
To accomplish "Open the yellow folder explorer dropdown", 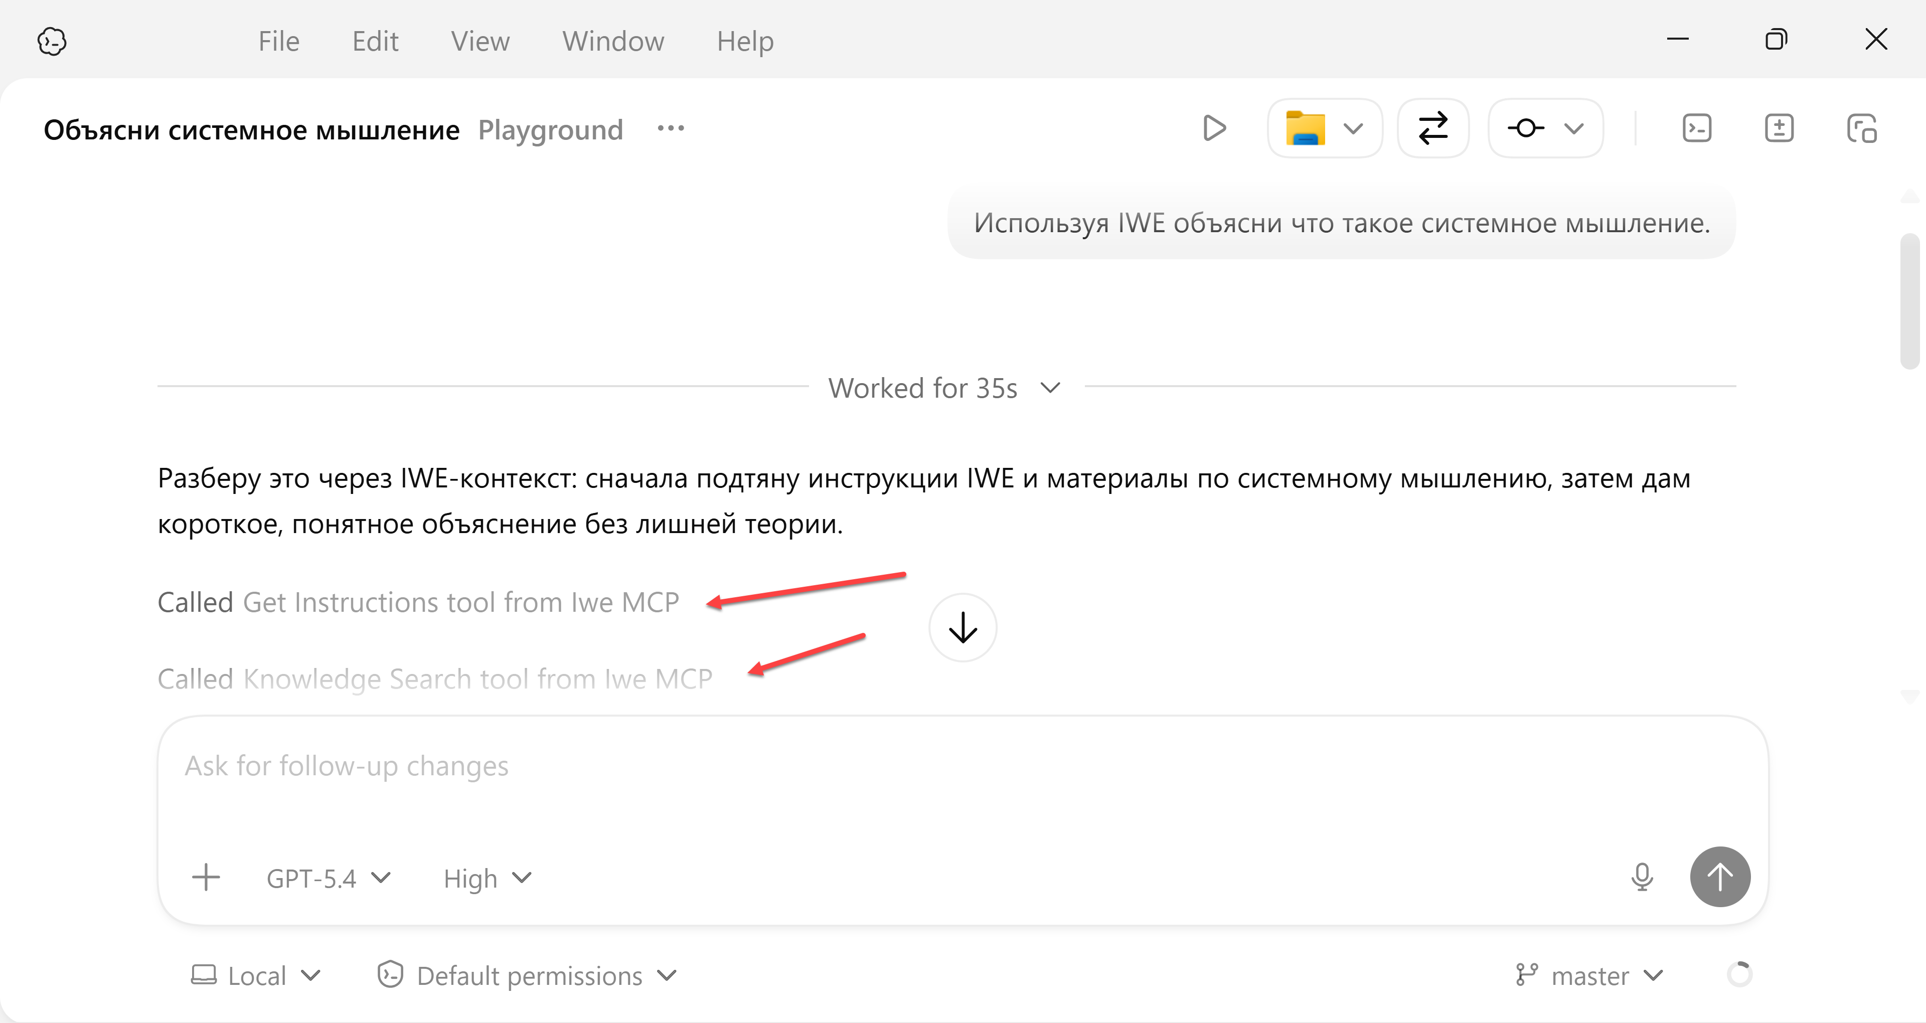I will [1324, 128].
